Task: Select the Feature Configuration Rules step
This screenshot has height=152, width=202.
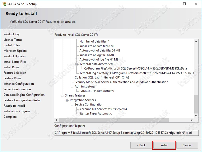Action: 22,100
